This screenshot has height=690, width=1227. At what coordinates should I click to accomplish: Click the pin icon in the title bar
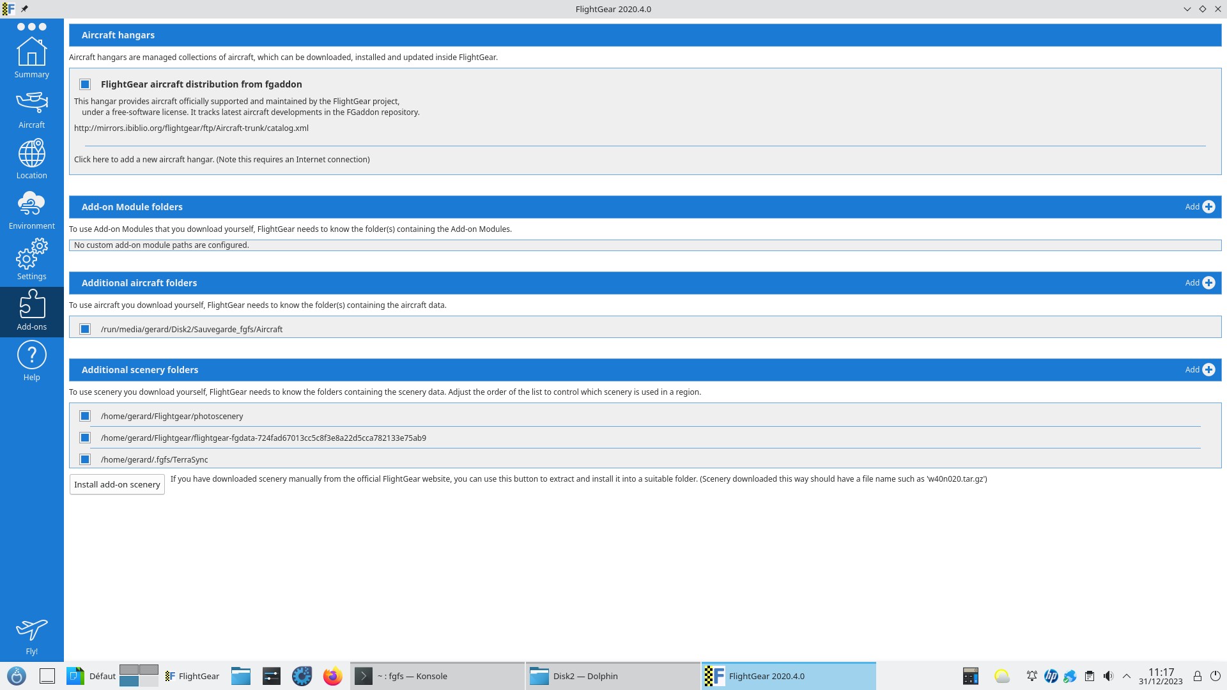[x=24, y=9]
